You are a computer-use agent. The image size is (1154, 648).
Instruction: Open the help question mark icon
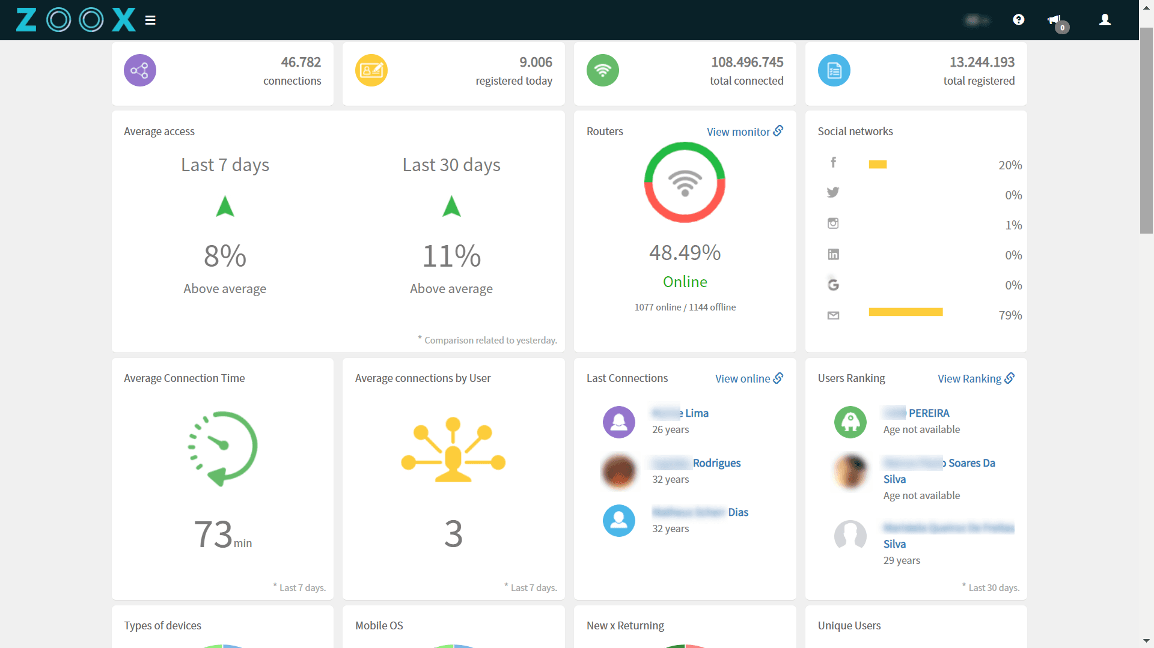coord(1018,20)
